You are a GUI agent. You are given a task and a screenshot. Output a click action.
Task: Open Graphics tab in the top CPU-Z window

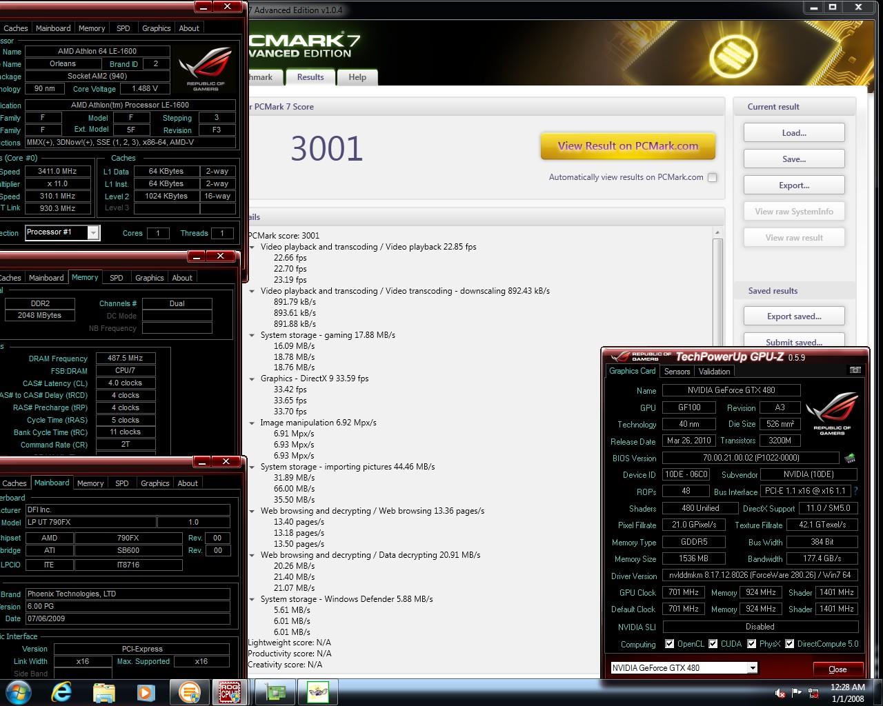157,28
